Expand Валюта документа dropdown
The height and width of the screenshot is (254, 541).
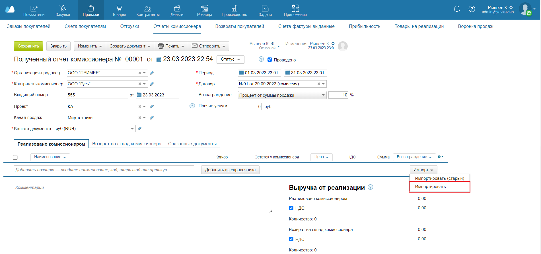coord(132,129)
